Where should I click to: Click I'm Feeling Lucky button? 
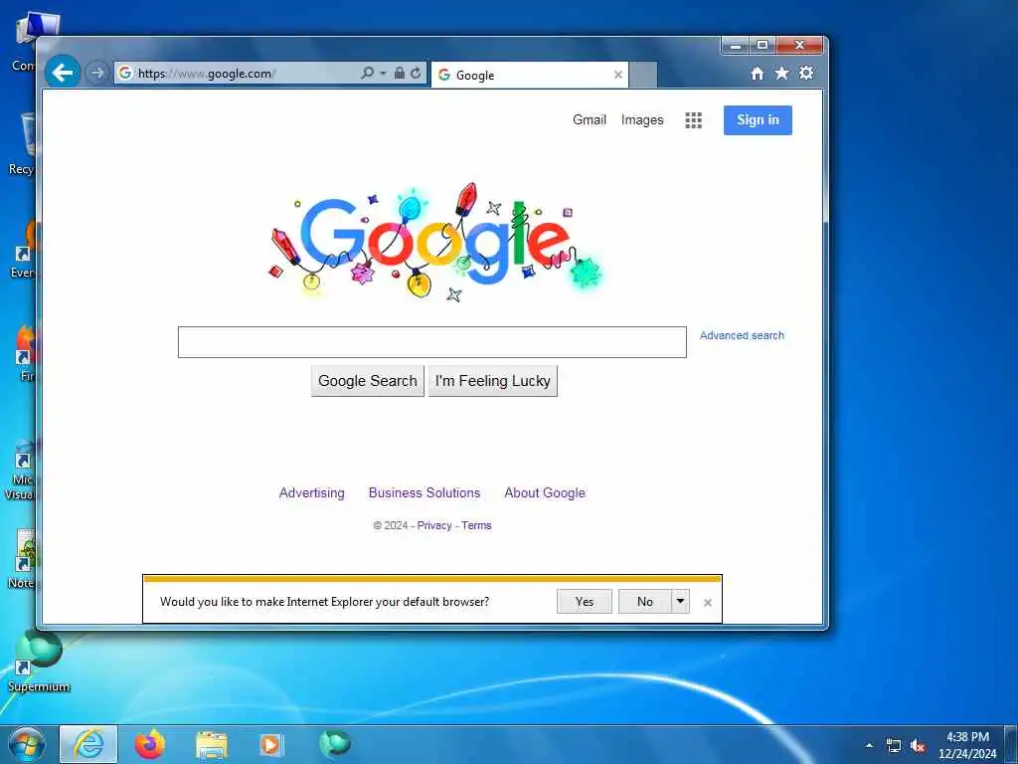coord(493,381)
